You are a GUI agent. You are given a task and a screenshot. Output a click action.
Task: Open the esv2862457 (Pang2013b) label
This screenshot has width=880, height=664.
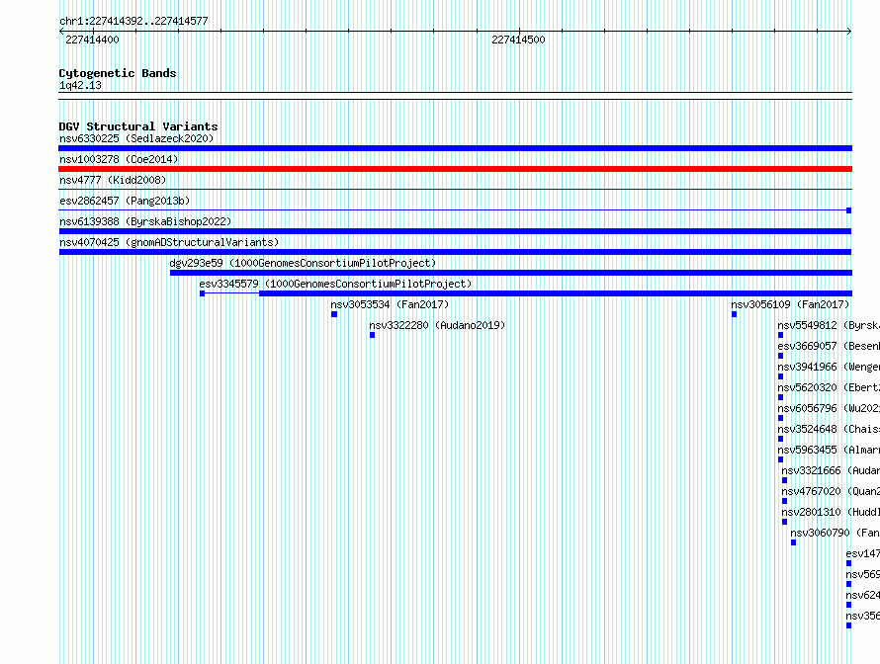[125, 201]
